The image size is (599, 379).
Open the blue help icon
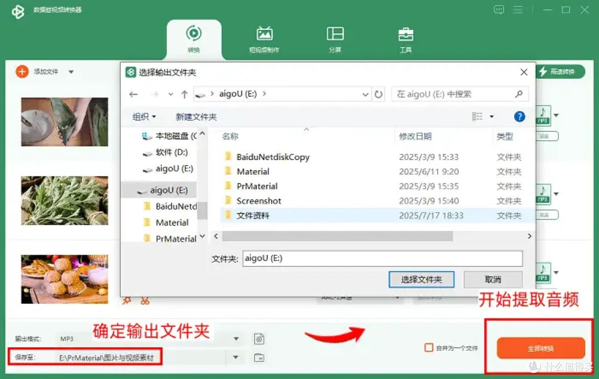(519, 117)
